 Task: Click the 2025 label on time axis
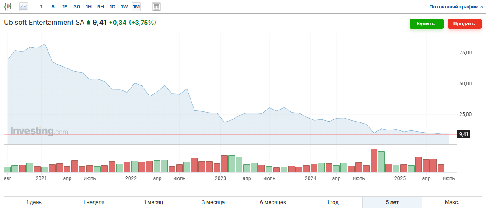pos(400,178)
